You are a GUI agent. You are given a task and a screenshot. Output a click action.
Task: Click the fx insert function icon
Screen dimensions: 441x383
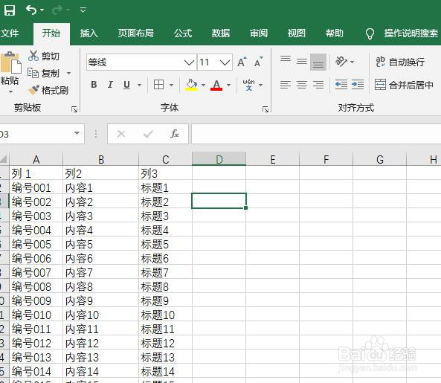tap(174, 134)
